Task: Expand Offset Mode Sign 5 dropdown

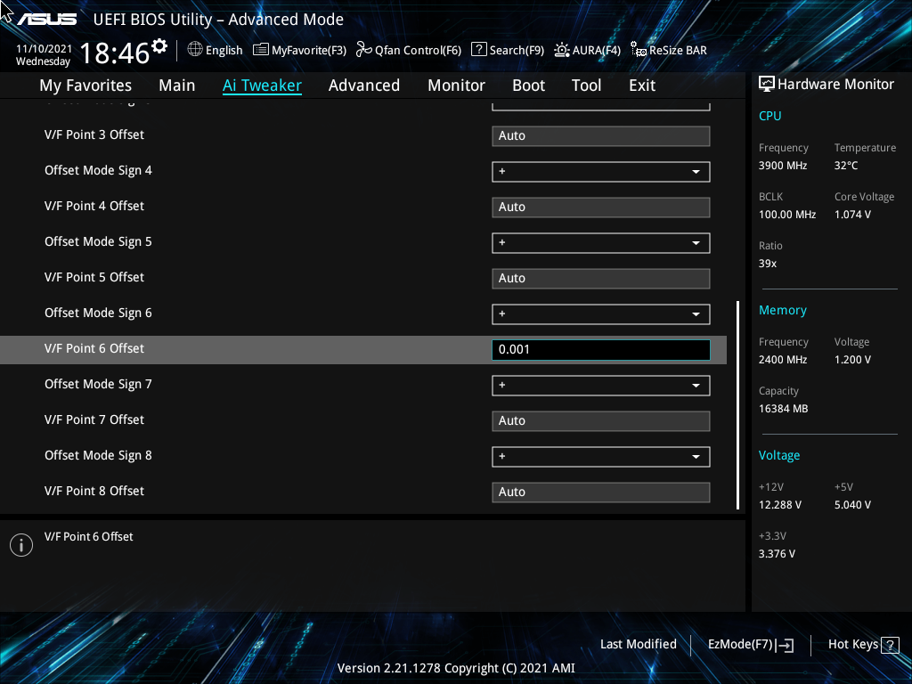Action: coord(601,243)
